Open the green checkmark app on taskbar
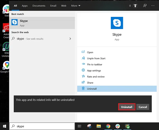Viewport: 159px width, 130px height. 127,126
